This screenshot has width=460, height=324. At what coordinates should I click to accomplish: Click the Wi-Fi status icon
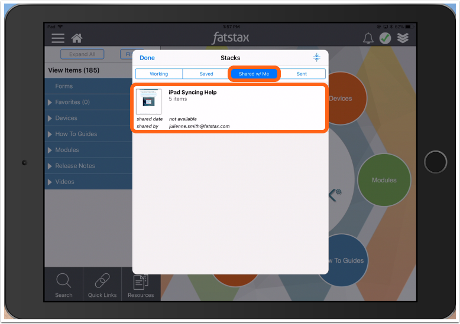point(60,27)
